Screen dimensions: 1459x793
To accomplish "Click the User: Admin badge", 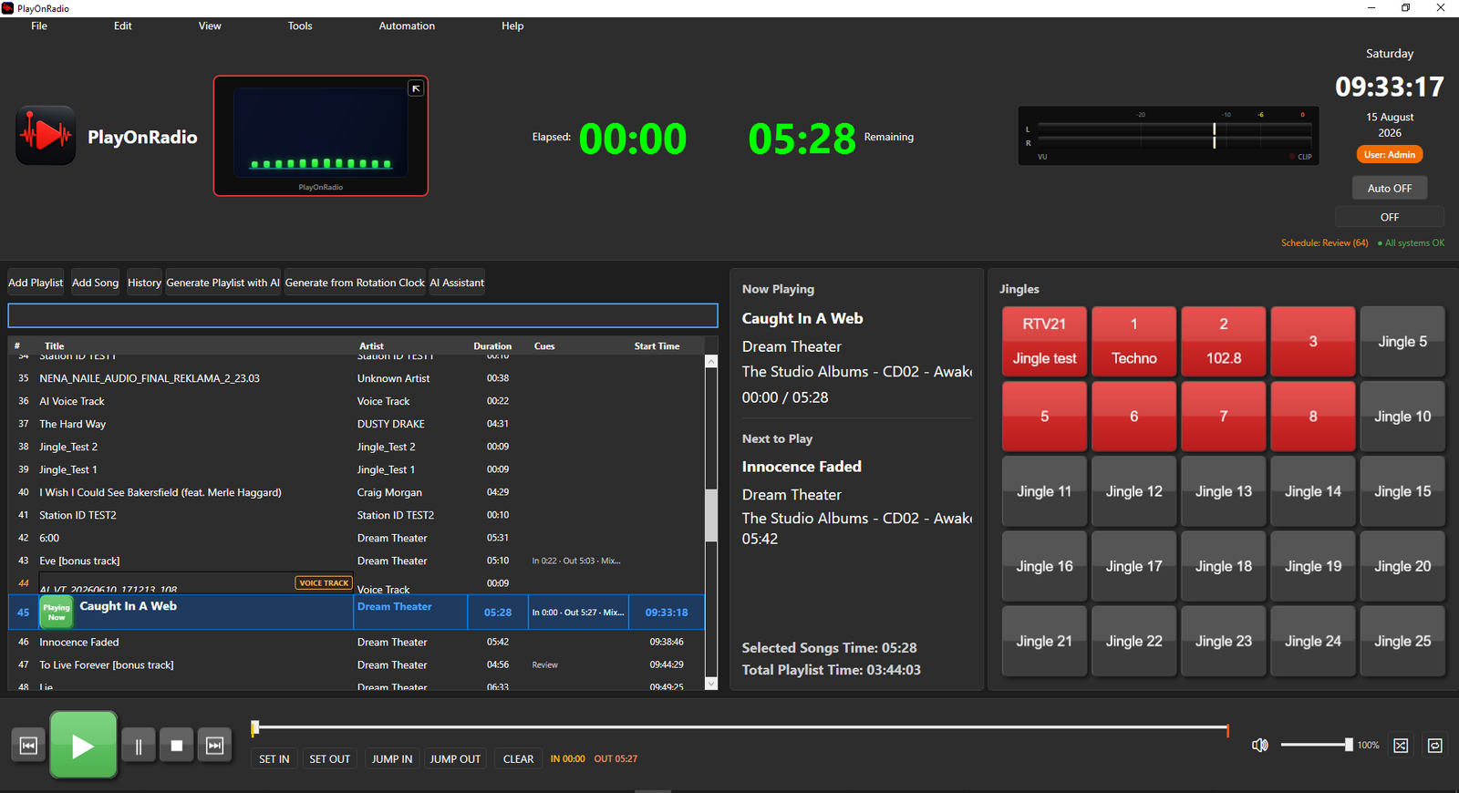I will pyautogui.click(x=1390, y=155).
